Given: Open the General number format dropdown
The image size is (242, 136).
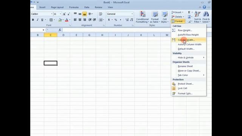Looking at the screenshot, I should 132,14.
